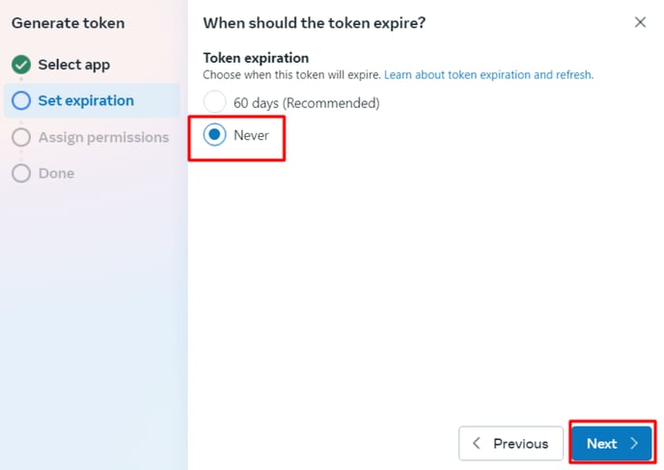Go back using the Previous button
Image resolution: width=664 pixels, height=470 pixels.
coord(511,443)
